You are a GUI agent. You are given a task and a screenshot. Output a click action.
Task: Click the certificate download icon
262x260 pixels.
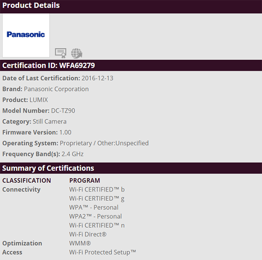[x=60, y=53]
